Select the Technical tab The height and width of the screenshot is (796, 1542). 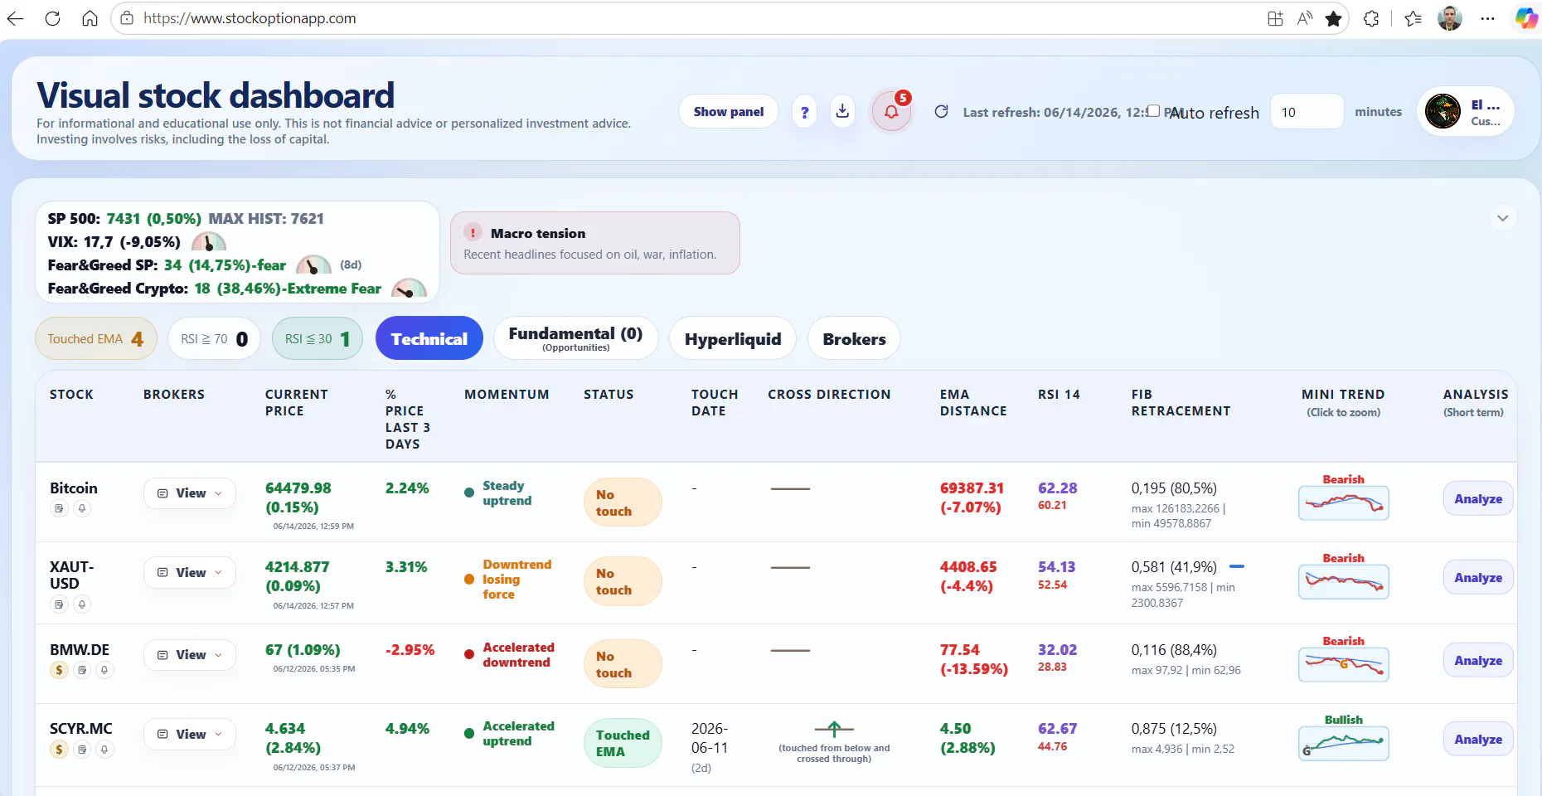pyautogui.click(x=429, y=338)
